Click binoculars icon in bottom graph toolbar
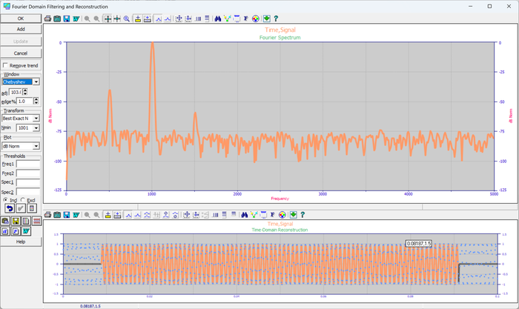The height and width of the screenshot is (309, 519). click(x=244, y=215)
